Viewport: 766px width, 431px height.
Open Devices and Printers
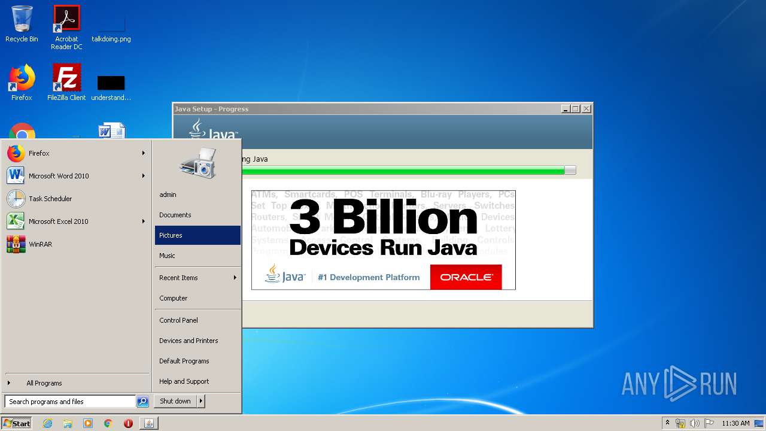pyautogui.click(x=197, y=341)
